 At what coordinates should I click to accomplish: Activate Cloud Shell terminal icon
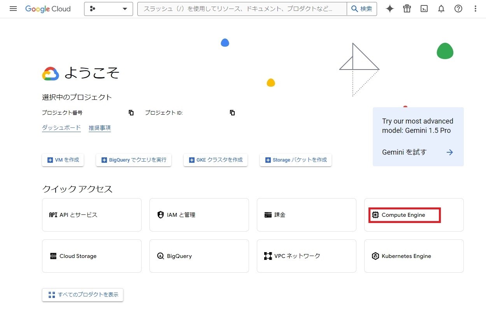[x=424, y=9]
